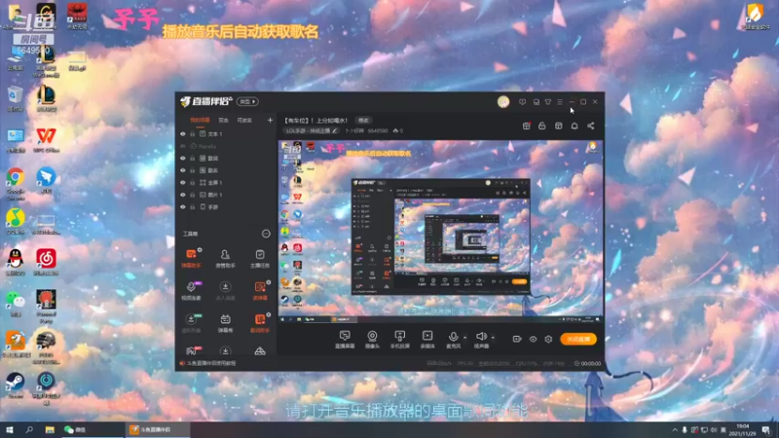Open the gift box icon with red dot

click(527, 127)
